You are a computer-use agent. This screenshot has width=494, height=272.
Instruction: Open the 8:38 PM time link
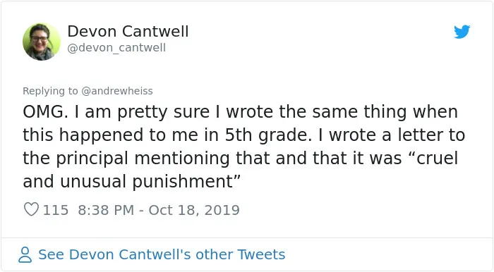point(106,210)
